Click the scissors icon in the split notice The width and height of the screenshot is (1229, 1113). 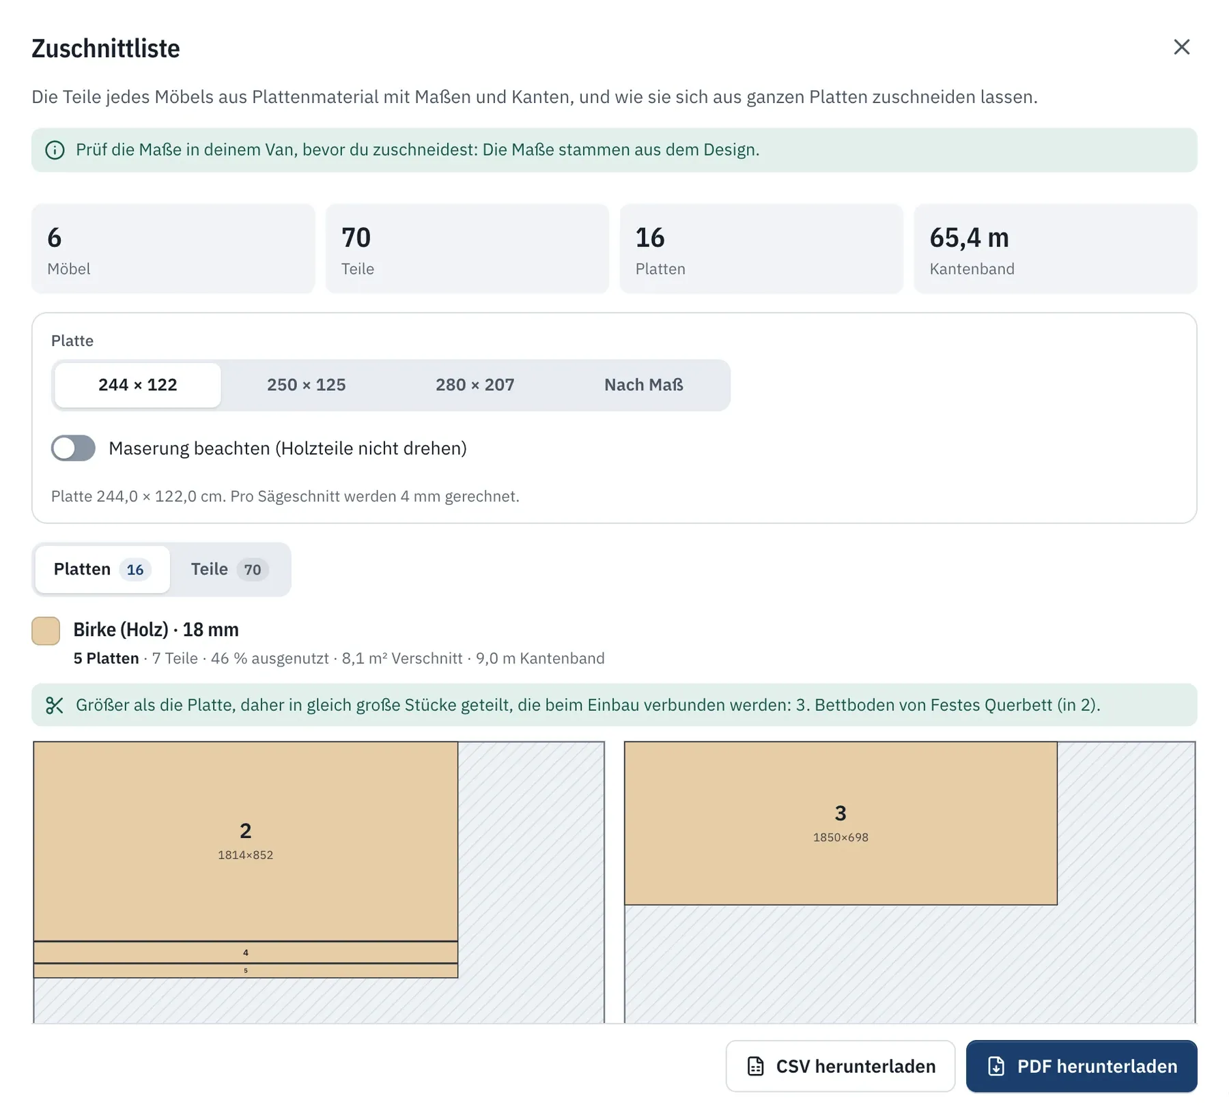(55, 705)
